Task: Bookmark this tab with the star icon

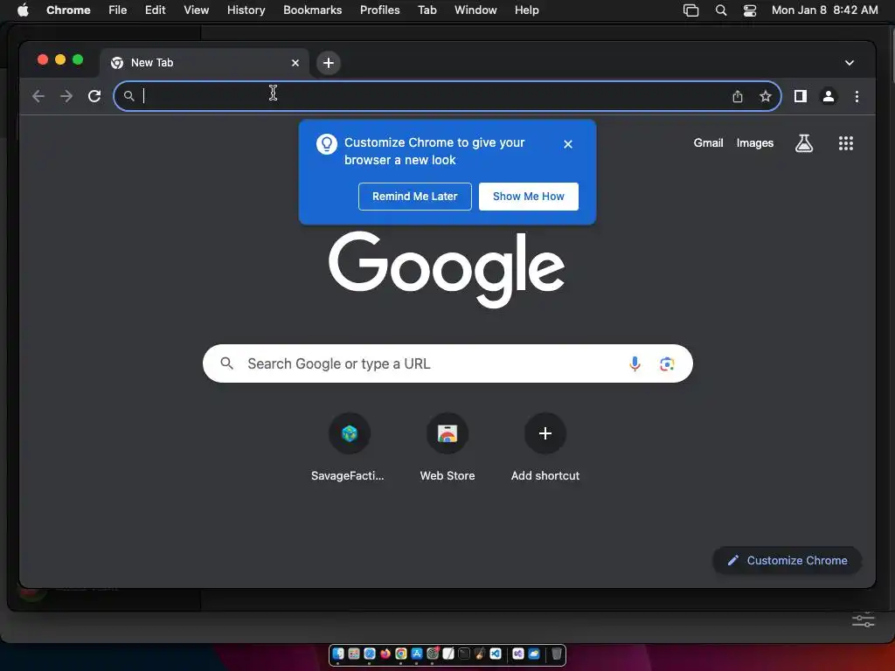Action: point(766,96)
